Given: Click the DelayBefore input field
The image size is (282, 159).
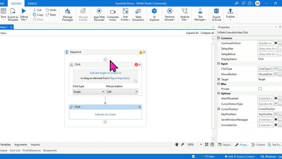Looking at the screenshot, I should click(268, 54).
